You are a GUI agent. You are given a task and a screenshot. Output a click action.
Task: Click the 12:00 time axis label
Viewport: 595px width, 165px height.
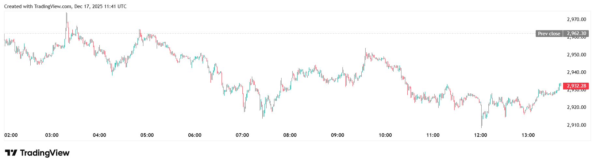(480, 135)
